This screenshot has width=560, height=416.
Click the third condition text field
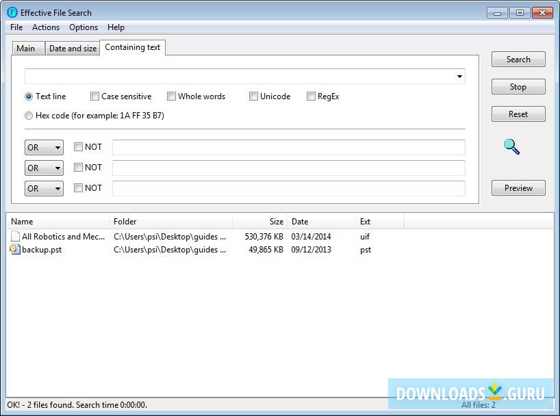[289, 189]
